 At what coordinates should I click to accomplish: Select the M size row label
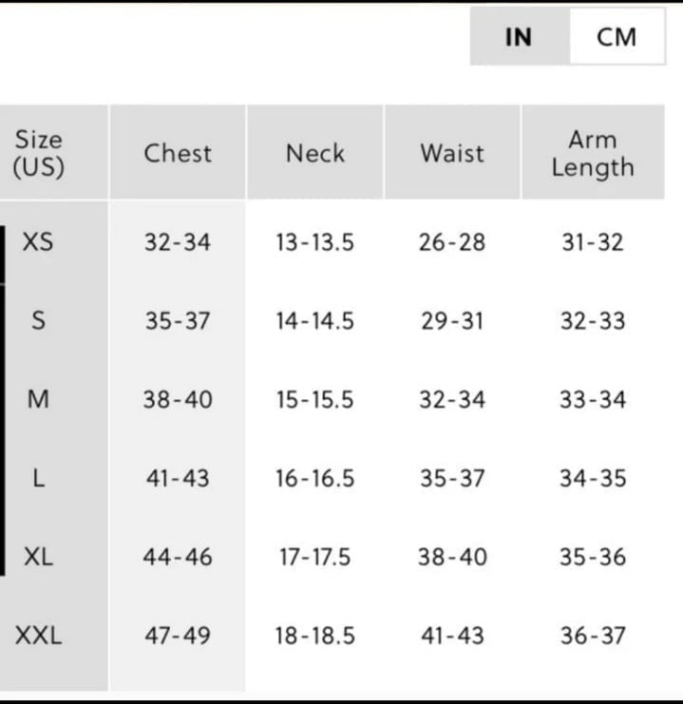click(38, 399)
